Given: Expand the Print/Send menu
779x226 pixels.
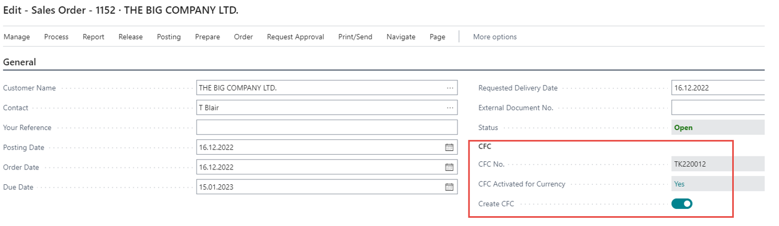Looking at the screenshot, I should [355, 37].
